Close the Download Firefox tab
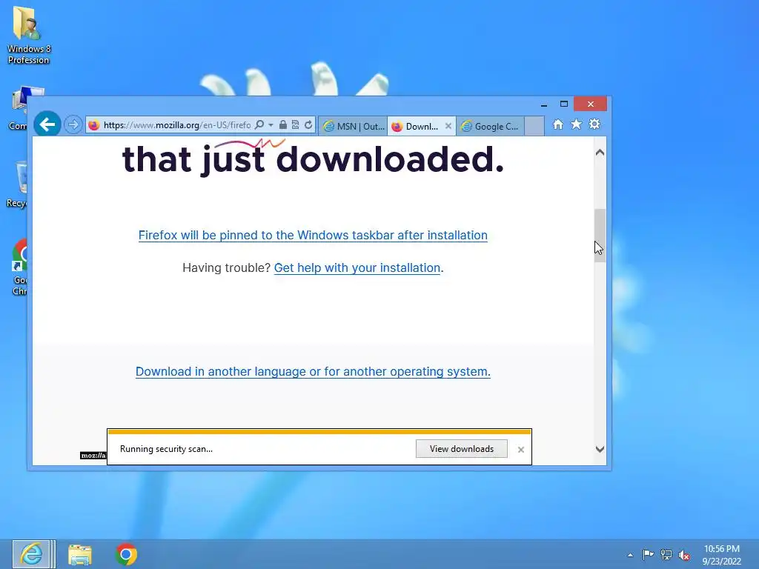The image size is (759, 569). pos(448,126)
